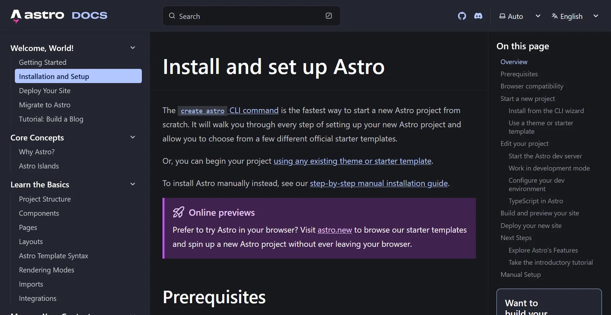611x315 pixels.
Task: Open Rendering Modes page
Action: [x=47, y=270]
